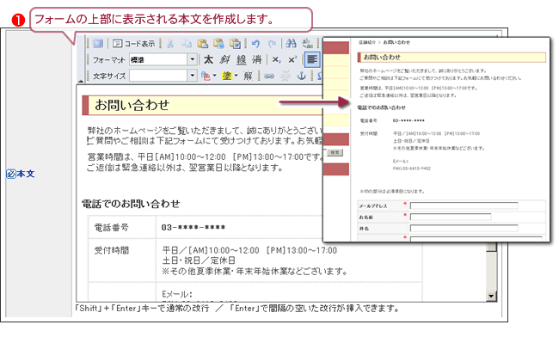Click the Undo arrow icon
This screenshot has height=337, width=559.
click(255, 44)
